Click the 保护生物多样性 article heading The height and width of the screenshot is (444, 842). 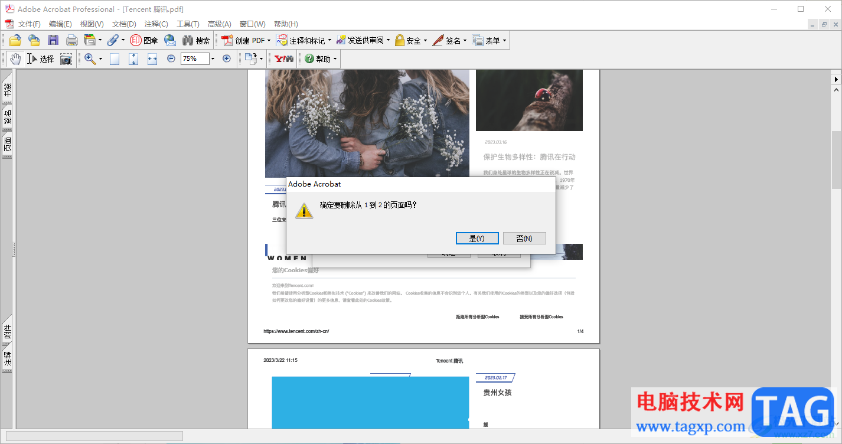[530, 157]
